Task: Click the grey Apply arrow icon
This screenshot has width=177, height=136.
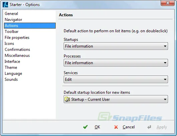Action: (x=149, y=127)
